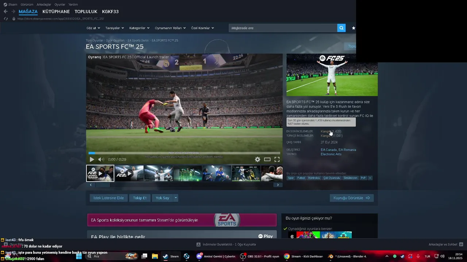Open the Yardım menu
This screenshot has height=262, width=467.
coord(73,4)
